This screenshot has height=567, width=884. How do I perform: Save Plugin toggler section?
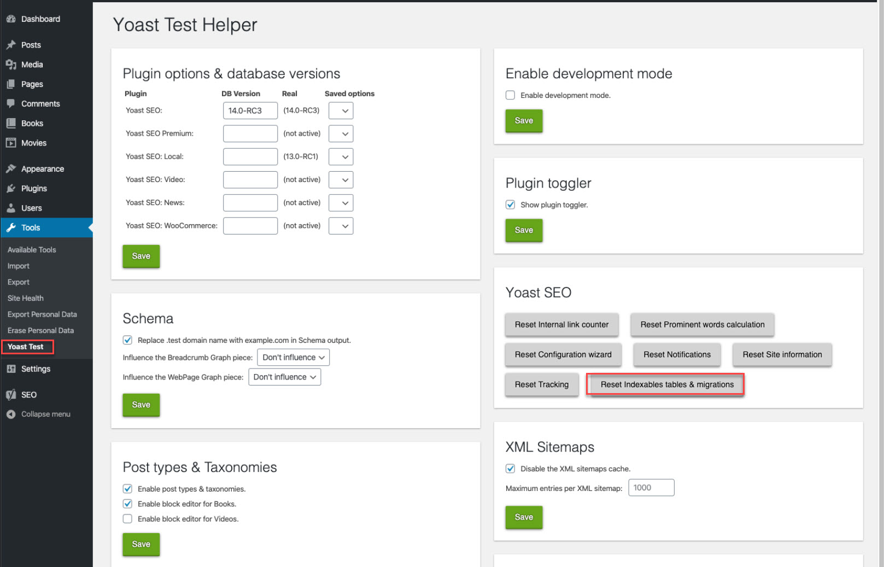[524, 230]
